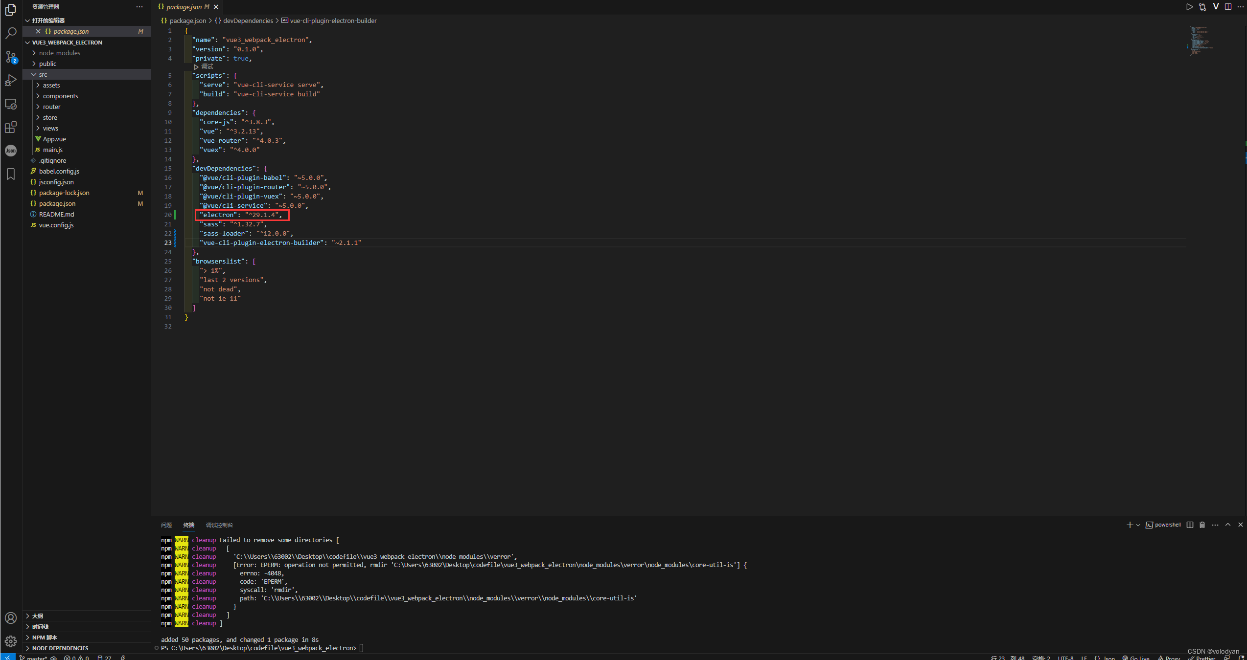Kill terminal with the trash icon

1202,525
